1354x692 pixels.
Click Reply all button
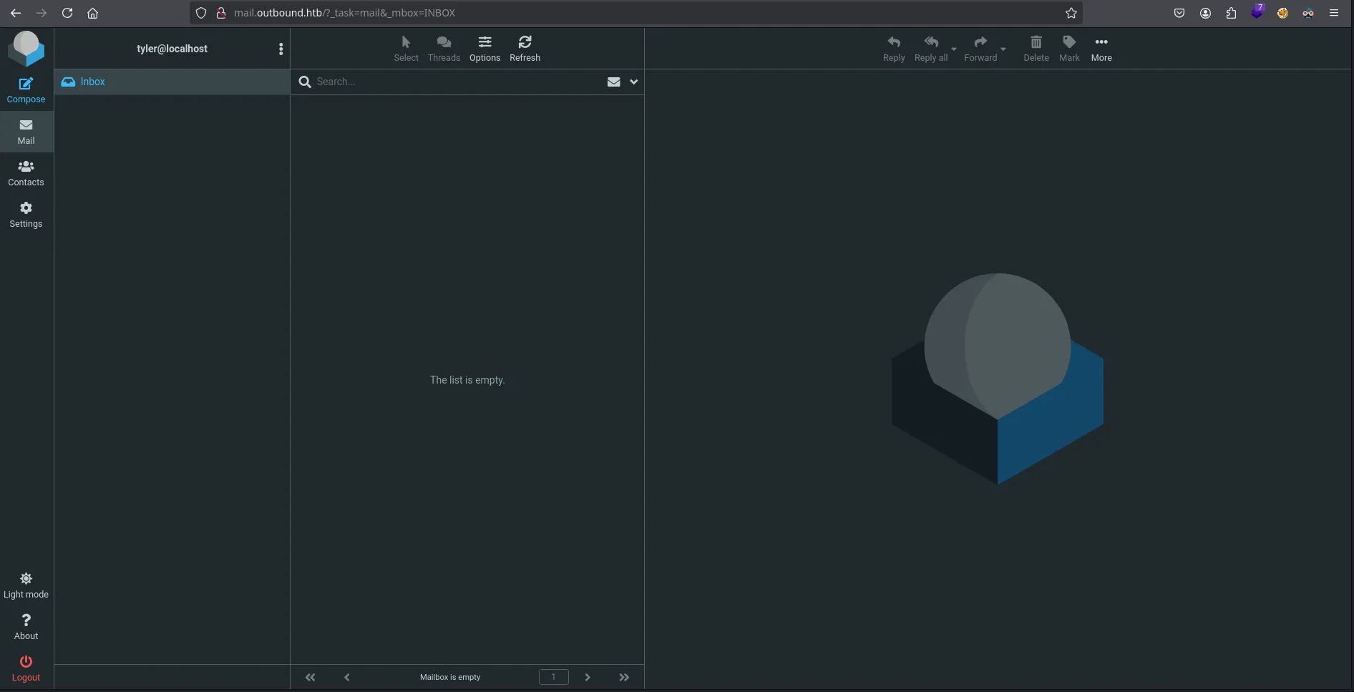(931, 49)
